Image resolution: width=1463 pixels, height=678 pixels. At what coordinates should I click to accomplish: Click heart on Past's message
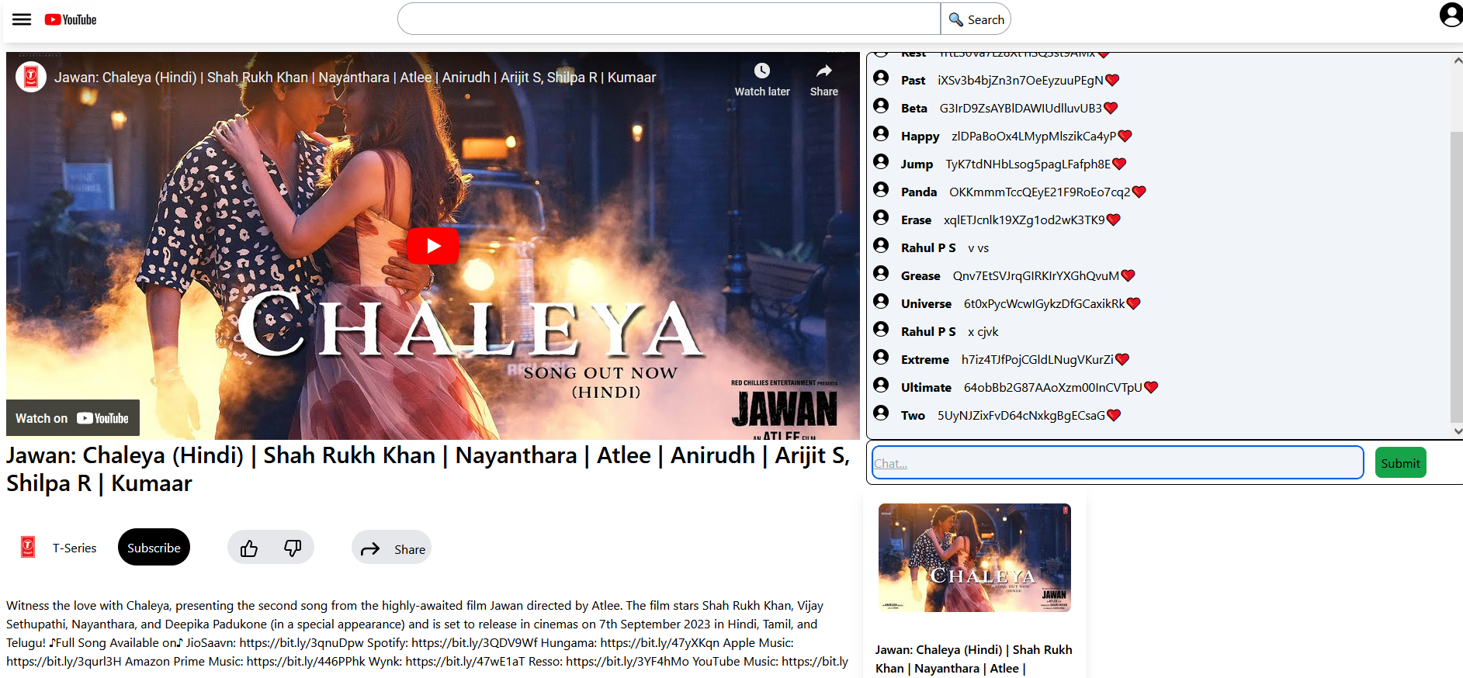1112,80
